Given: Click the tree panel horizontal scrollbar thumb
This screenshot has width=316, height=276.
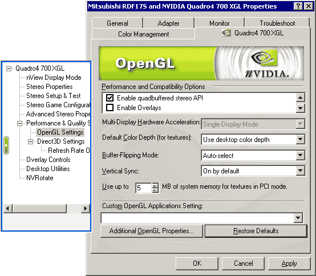Looking at the screenshot, I should click(39, 208).
